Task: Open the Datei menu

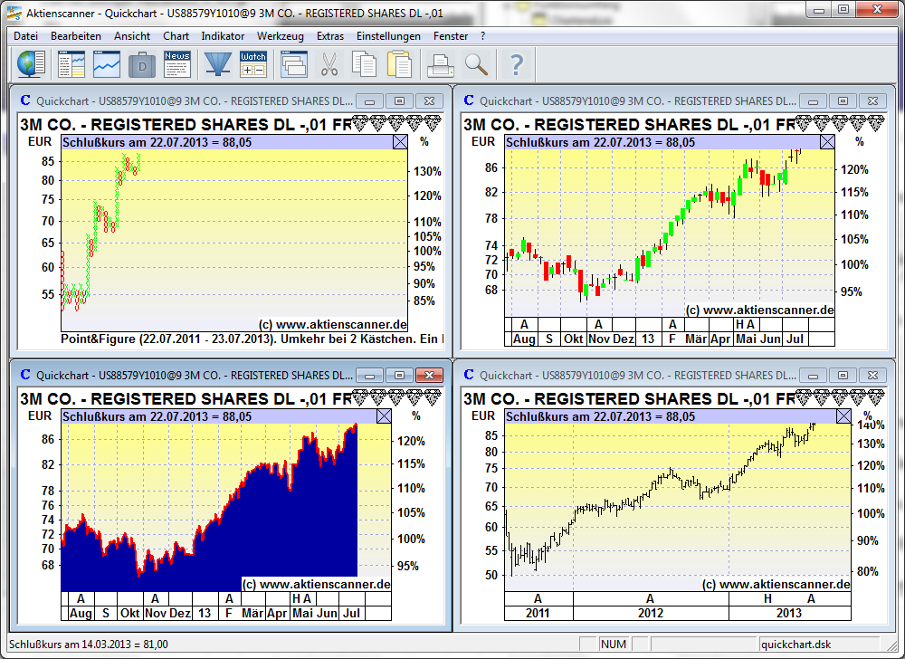Action: [x=26, y=36]
